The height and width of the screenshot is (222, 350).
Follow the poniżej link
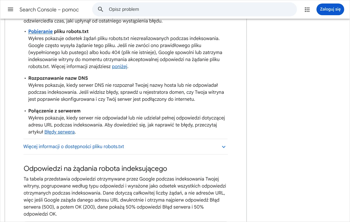(x=120, y=67)
